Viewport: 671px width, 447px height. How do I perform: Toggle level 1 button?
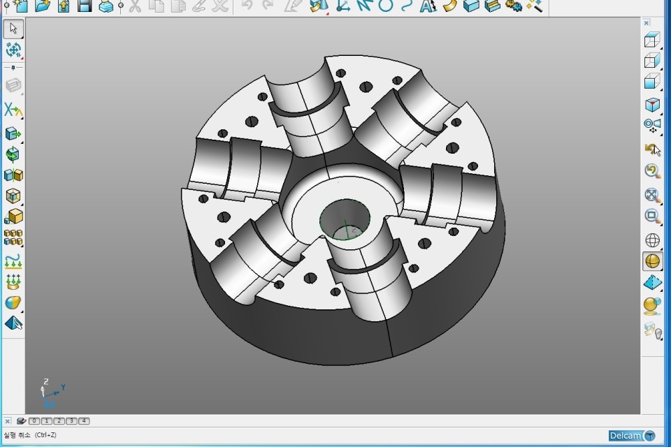(x=47, y=421)
